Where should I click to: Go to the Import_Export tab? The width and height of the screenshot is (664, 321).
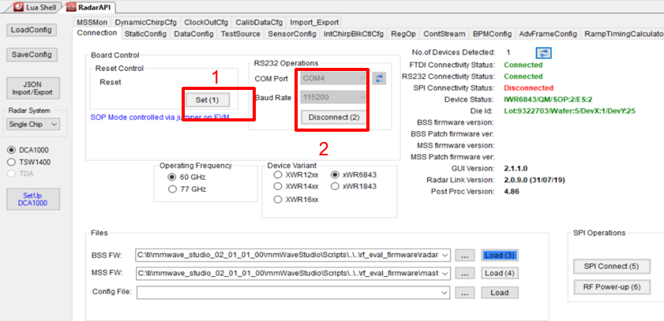(x=313, y=22)
